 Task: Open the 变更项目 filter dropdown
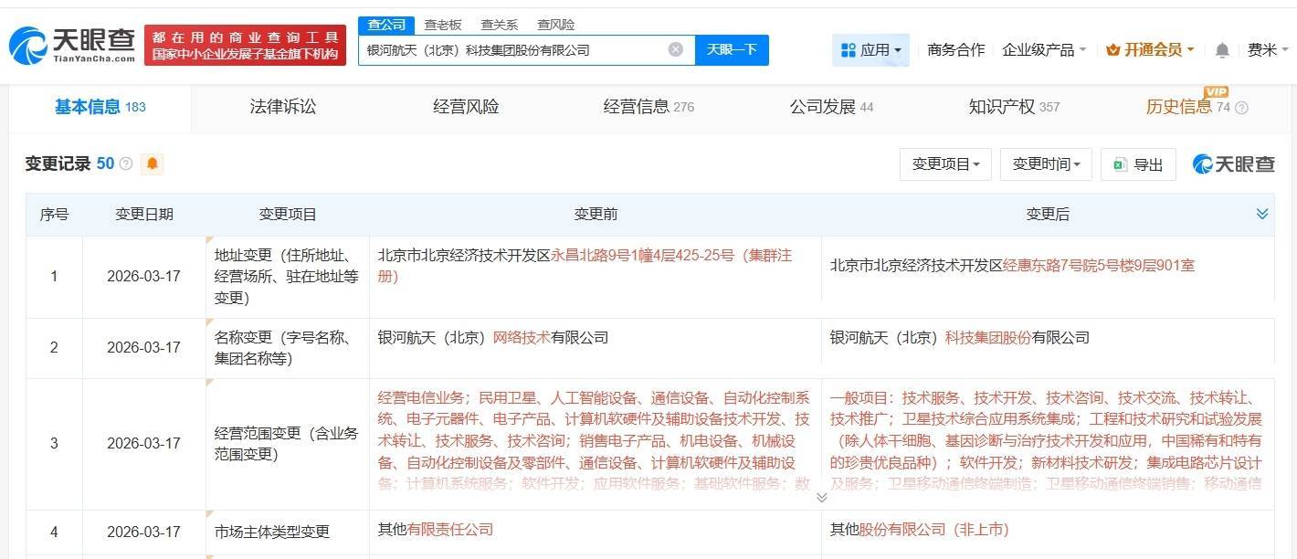click(x=945, y=164)
